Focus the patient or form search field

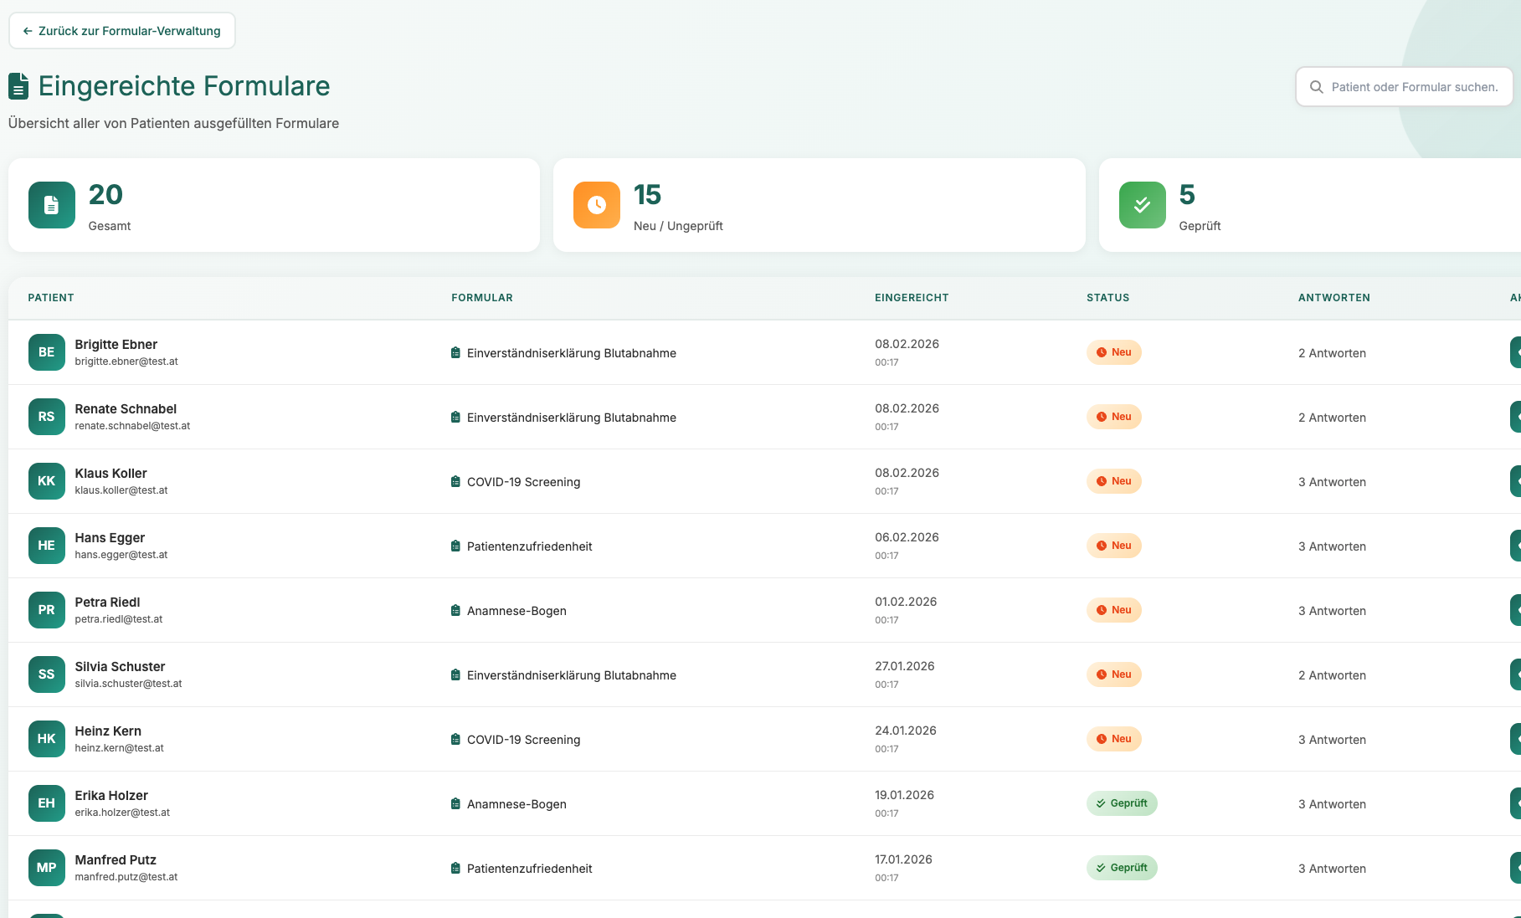(1414, 87)
